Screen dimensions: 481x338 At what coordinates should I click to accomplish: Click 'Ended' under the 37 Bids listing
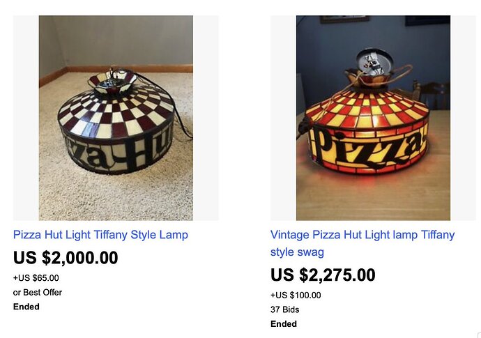(284, 324)
